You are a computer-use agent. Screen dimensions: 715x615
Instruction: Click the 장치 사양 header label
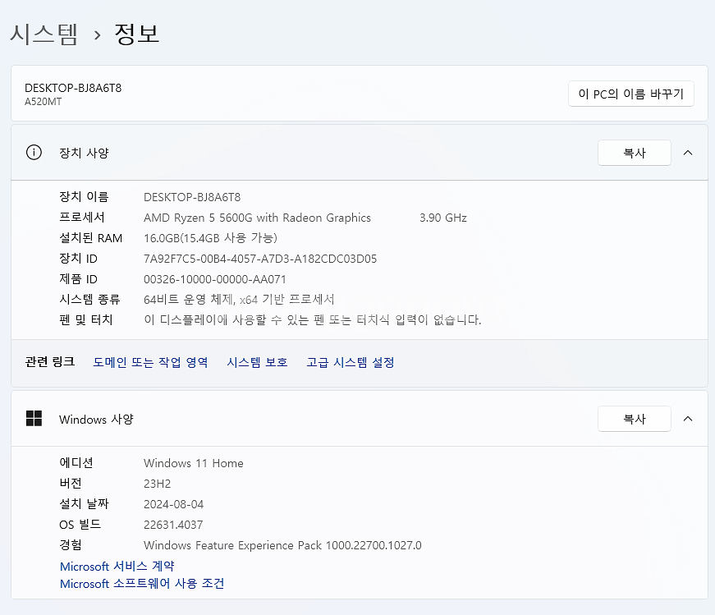(84, 153)
